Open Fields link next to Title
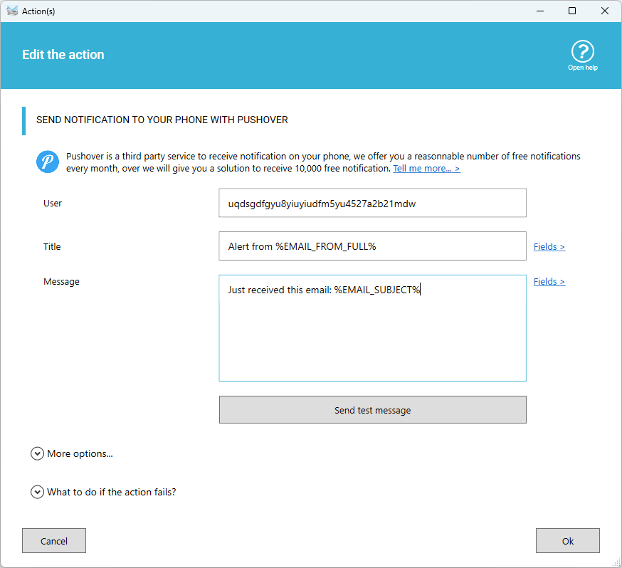The image size is (622, 568). [549, 247]
